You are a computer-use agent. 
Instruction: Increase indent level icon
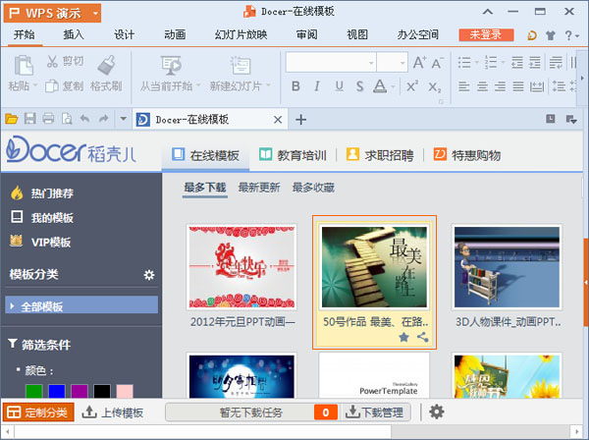(x=535, y=62)
